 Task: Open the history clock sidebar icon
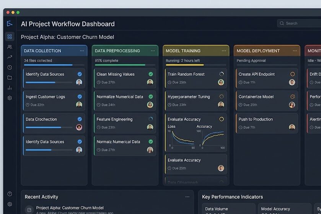pyautogui.click(x=10, y=67)
